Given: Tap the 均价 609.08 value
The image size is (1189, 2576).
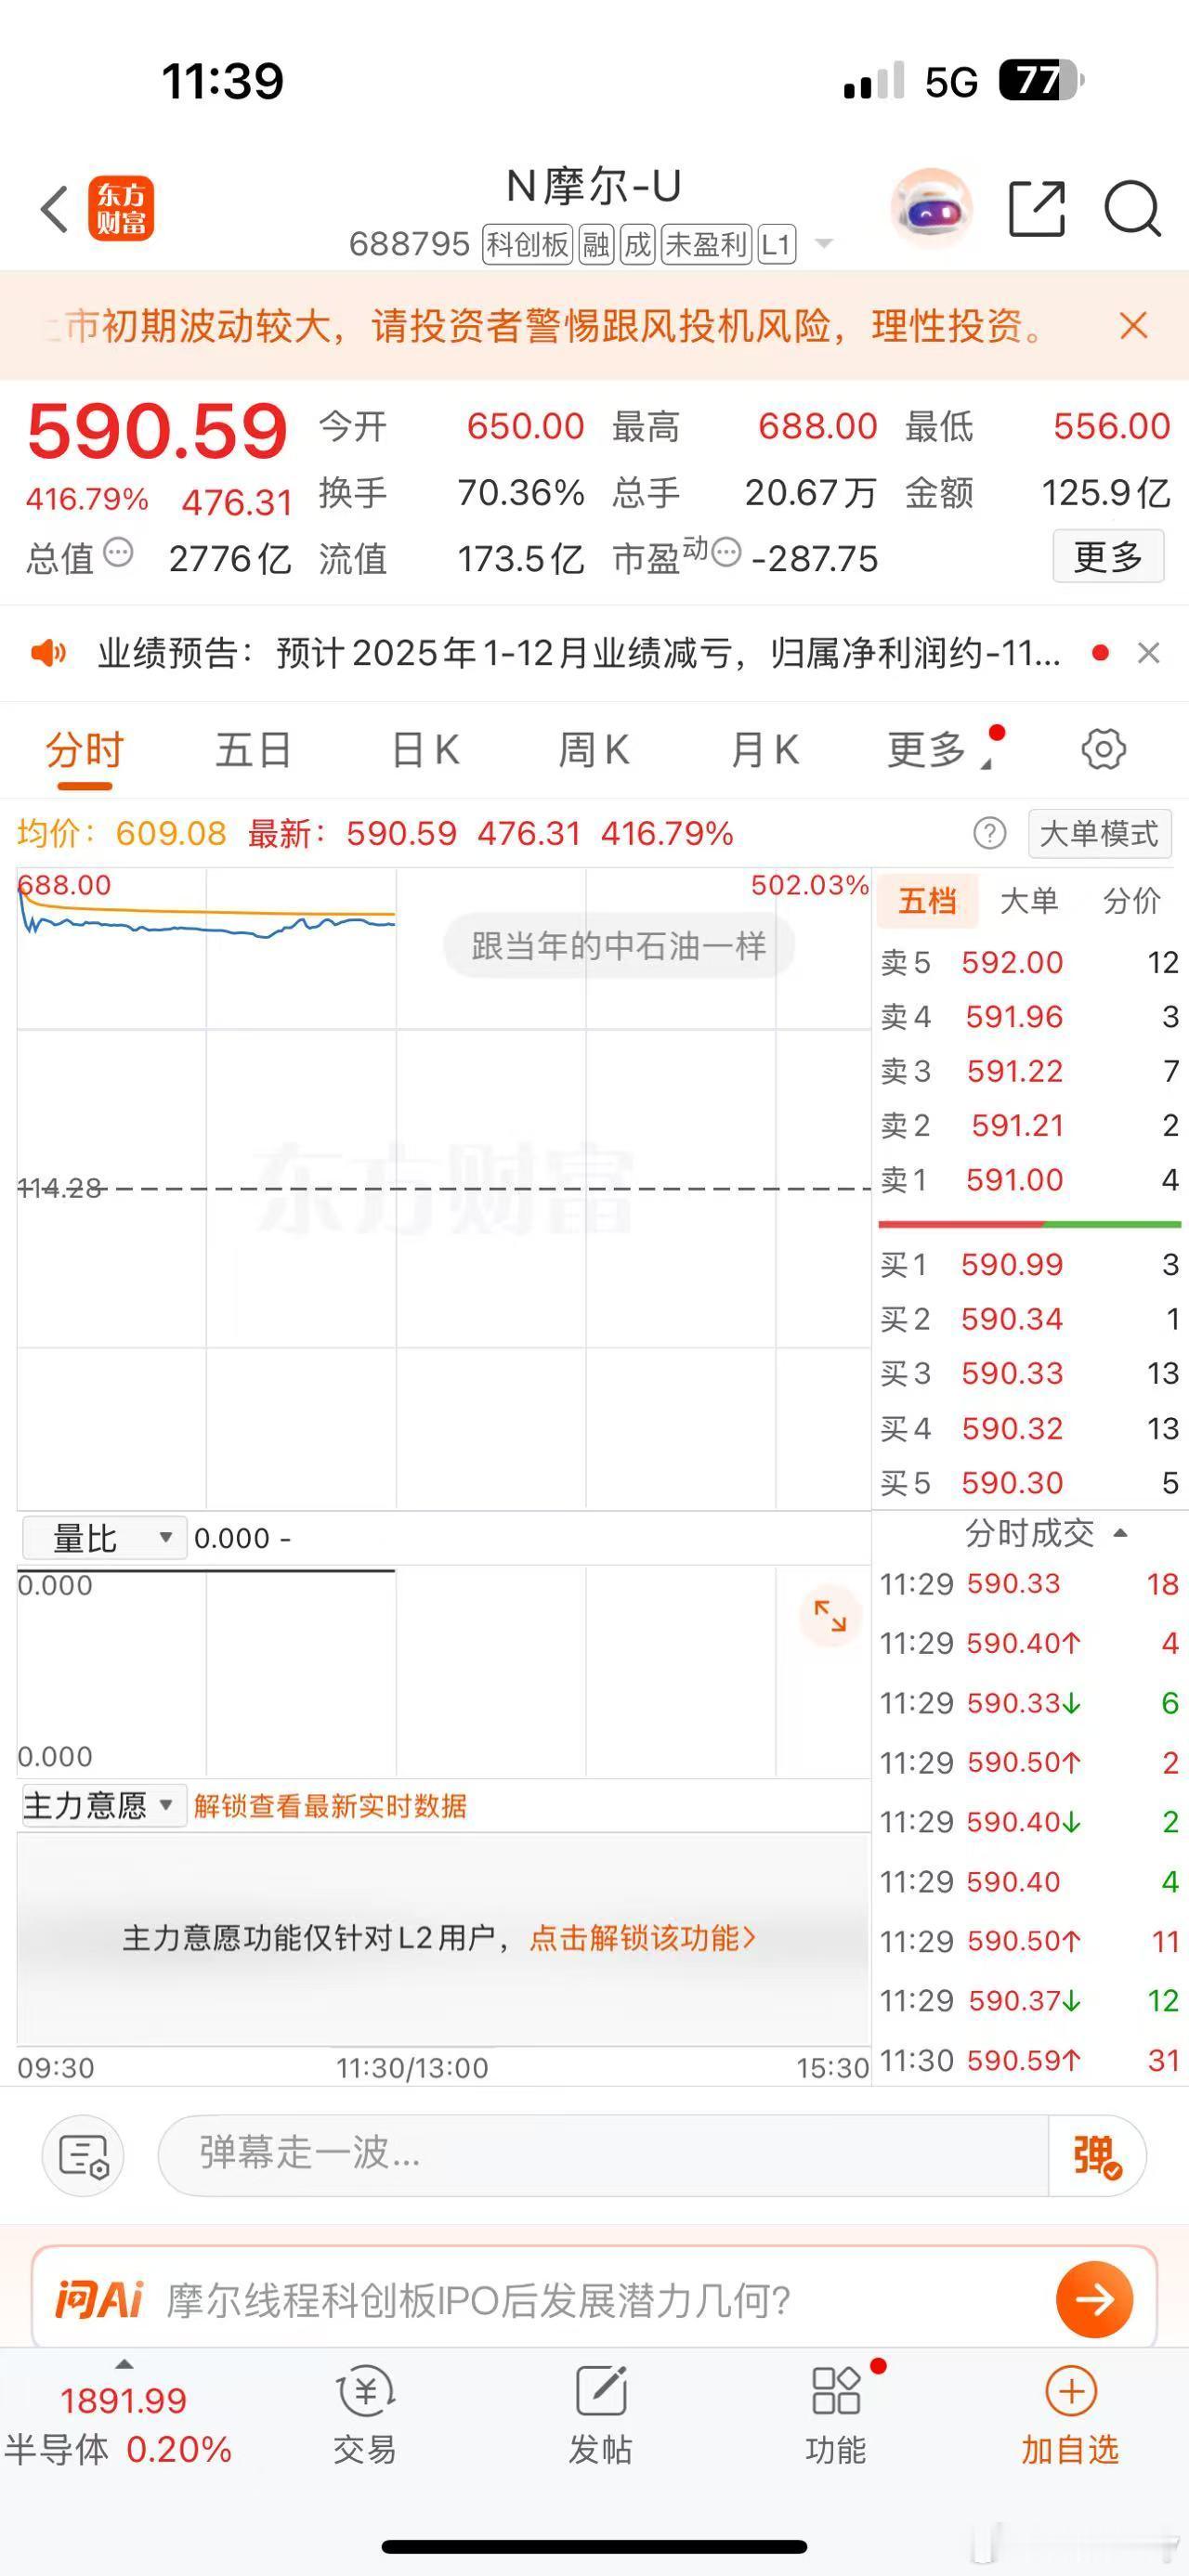Looking at the screenshot, I should coord(171,833).
